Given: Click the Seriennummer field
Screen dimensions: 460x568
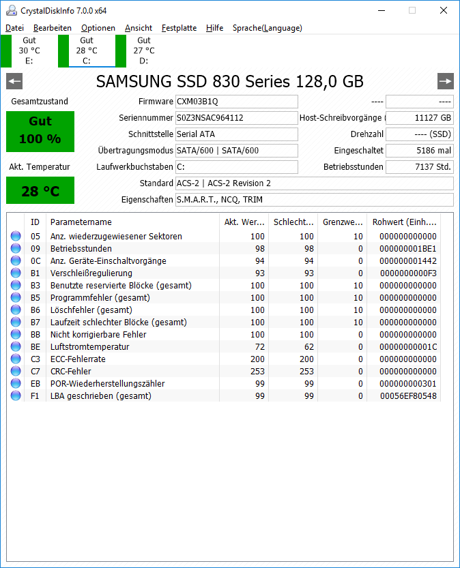Looking at the screenshot, I should (237, 118).
